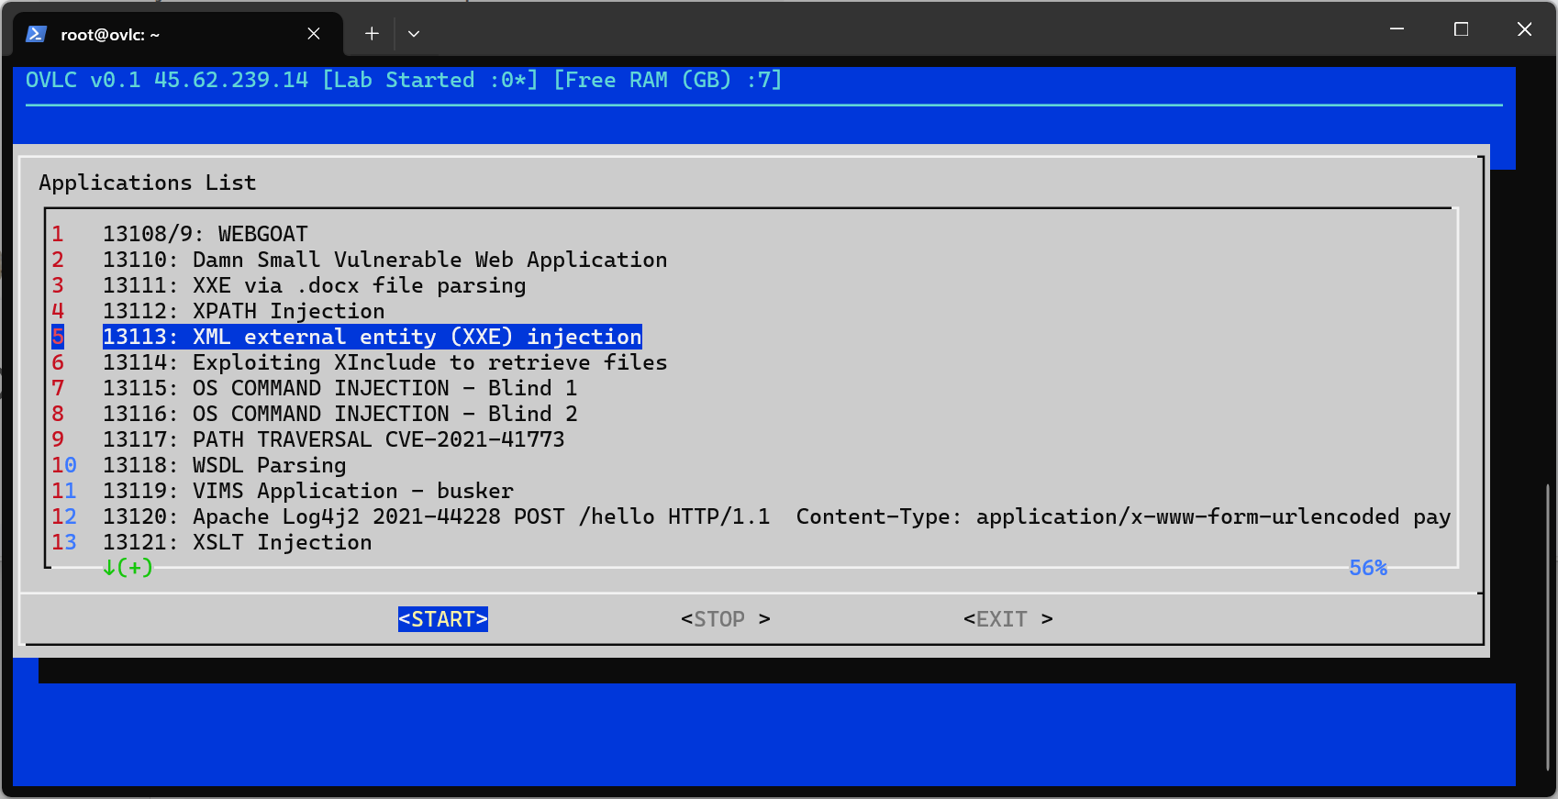
Task: Click the green down-arrow more-items indicator
Action: [x=128, y=568]
